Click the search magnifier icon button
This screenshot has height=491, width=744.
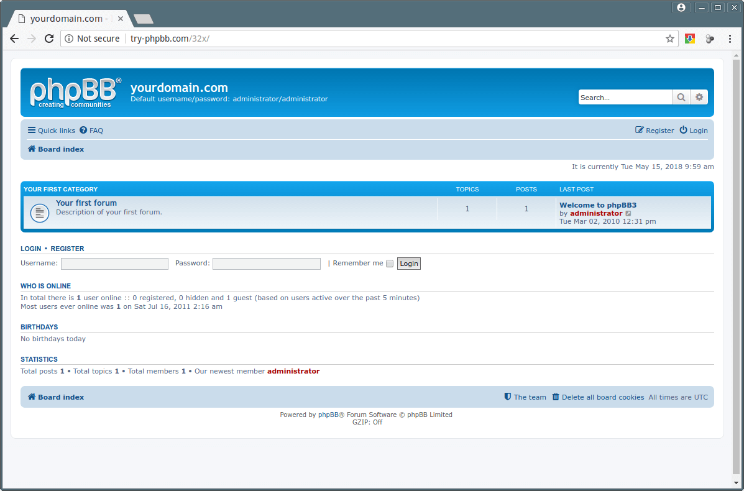coord(681,98)
